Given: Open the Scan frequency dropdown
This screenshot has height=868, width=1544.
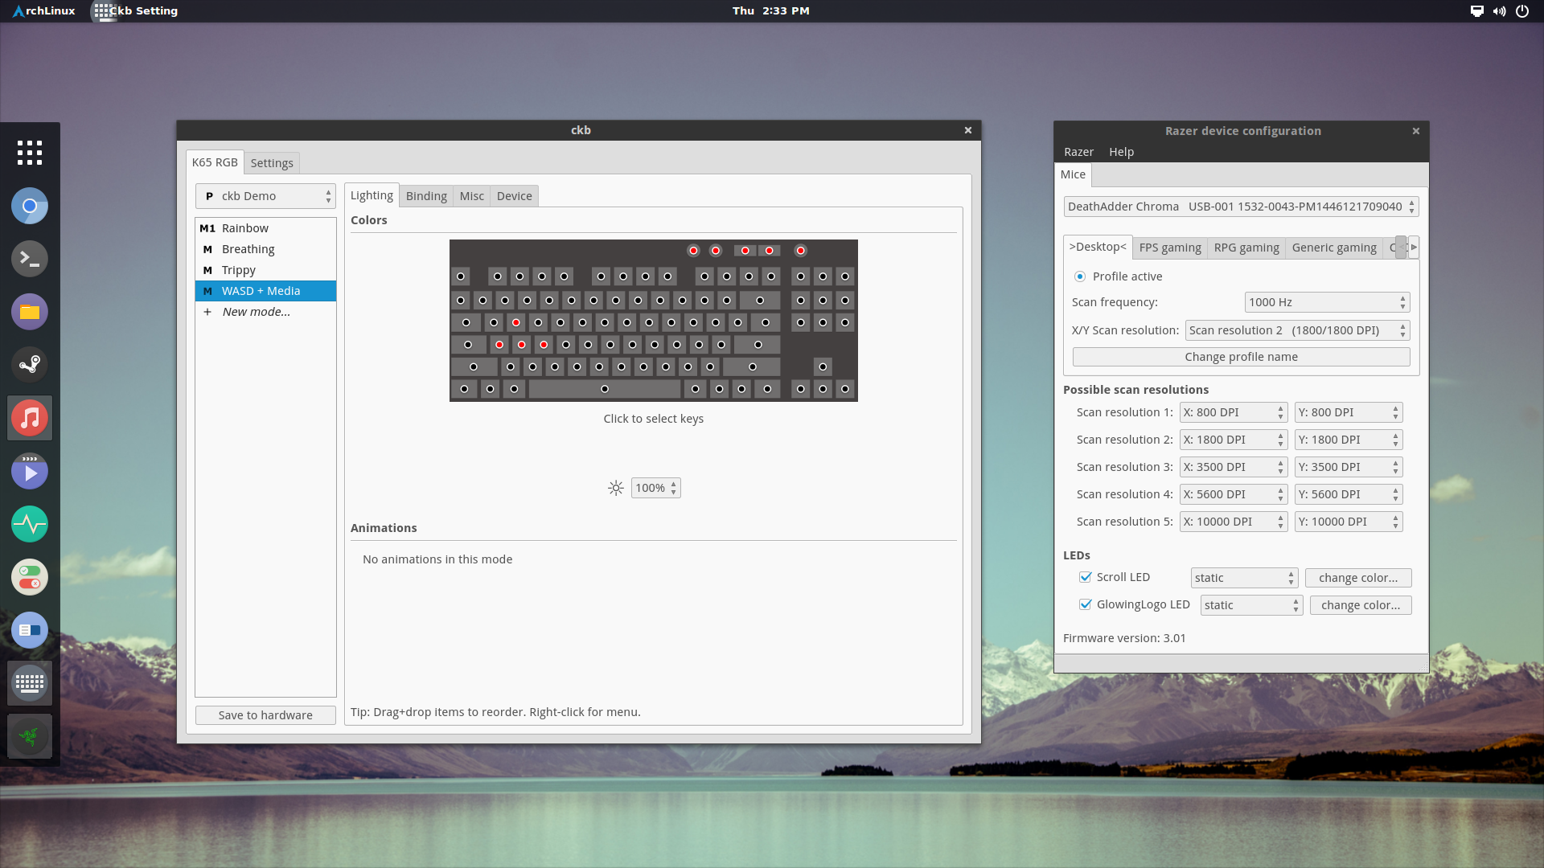Looking at the screenshot, I should pyautogui.click(x=1326, y=301).
